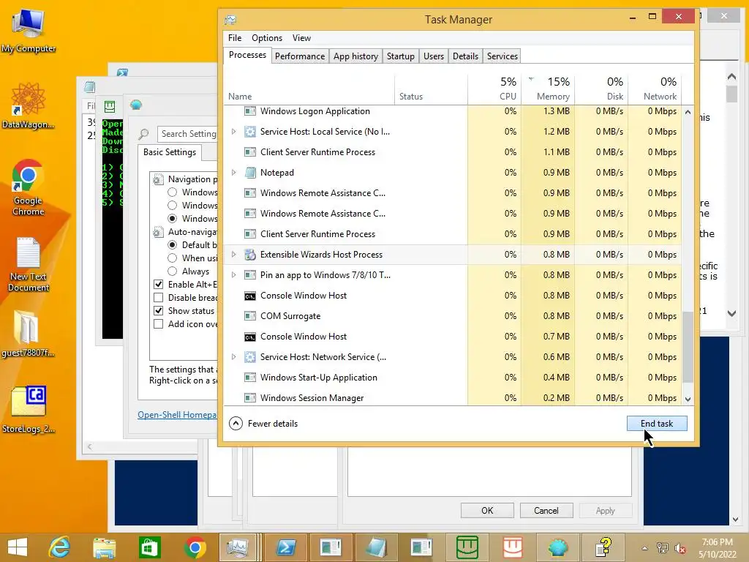Toggle Enable Alt+E checkbox in Open-Shell
This screenshot has width=749, height=562.
coord(159,285)
